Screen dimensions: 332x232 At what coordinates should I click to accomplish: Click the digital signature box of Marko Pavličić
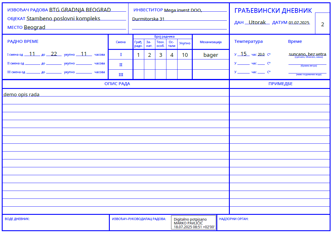click(x=194, y=223)
